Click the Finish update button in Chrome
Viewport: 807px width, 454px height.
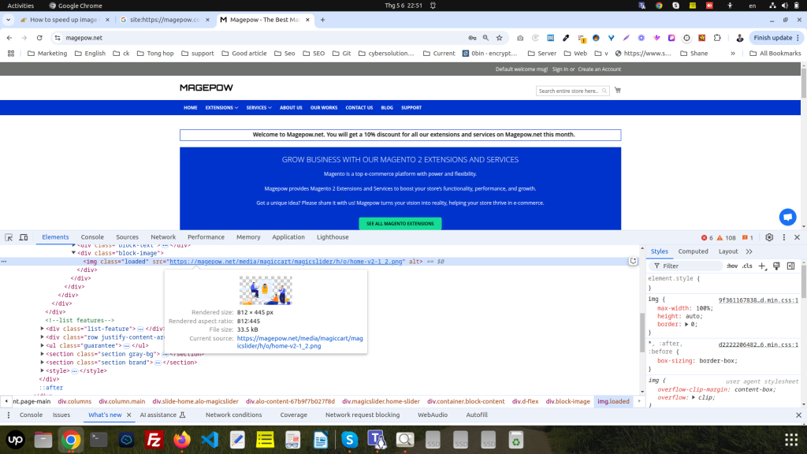[776, 38]
